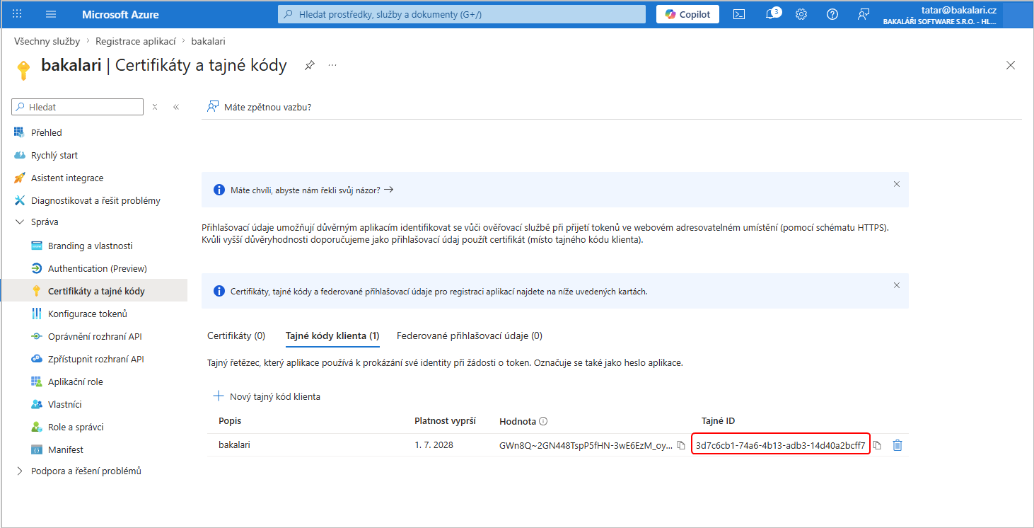The height and width of the screenshot is (528, 1034).
Task: Close the Certifikáty a tajné kódy pane
Action: tap(1011, 66)
